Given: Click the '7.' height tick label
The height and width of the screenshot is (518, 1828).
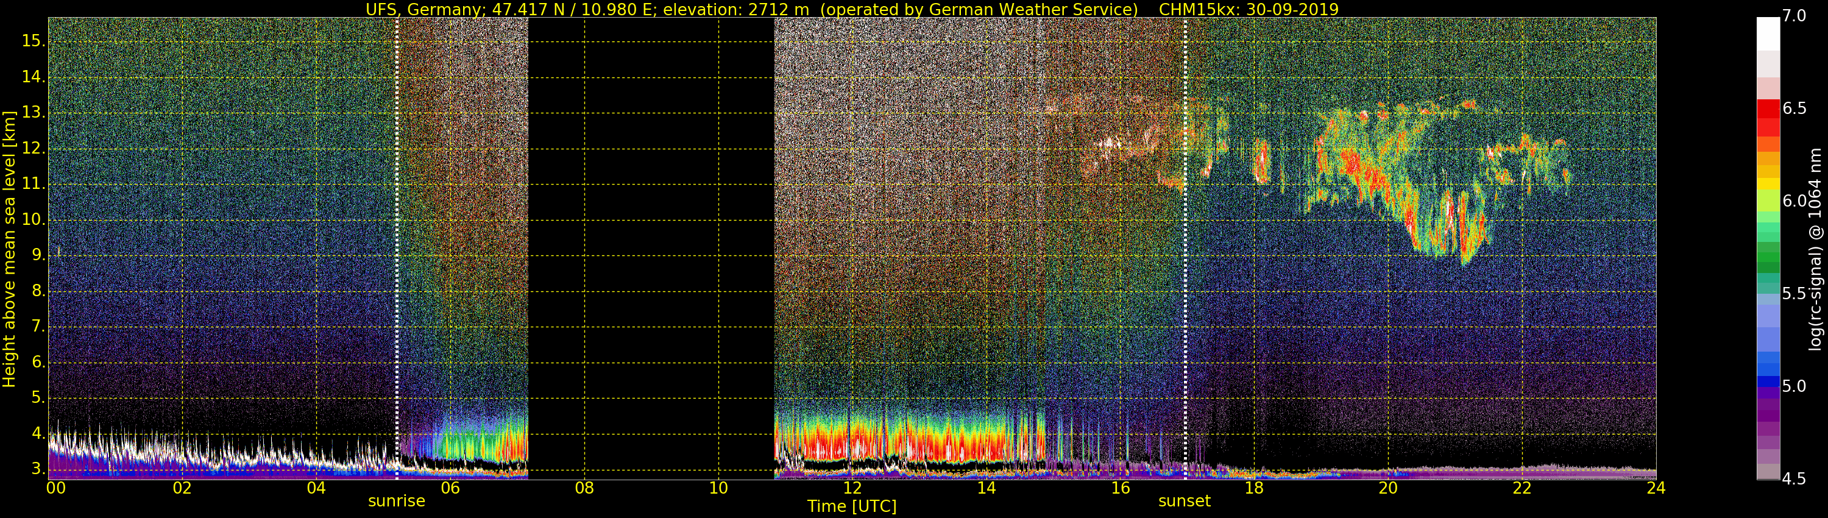Looking at the screenshot, I should pyautogui.click(x=37, y=327).
